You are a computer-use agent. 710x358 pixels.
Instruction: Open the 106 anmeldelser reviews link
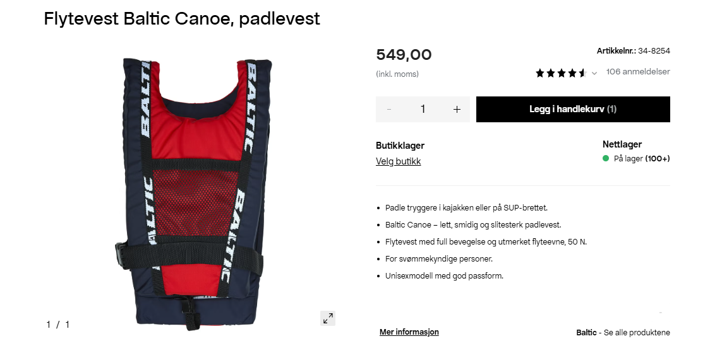coord(638,71)
